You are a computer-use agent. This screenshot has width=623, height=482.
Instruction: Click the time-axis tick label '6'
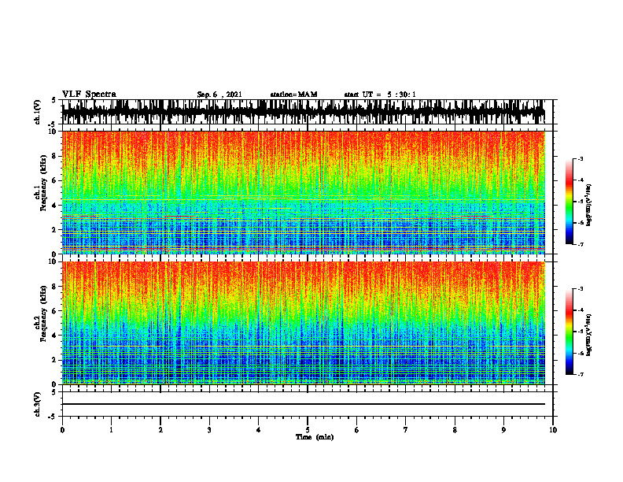(357, 430)
